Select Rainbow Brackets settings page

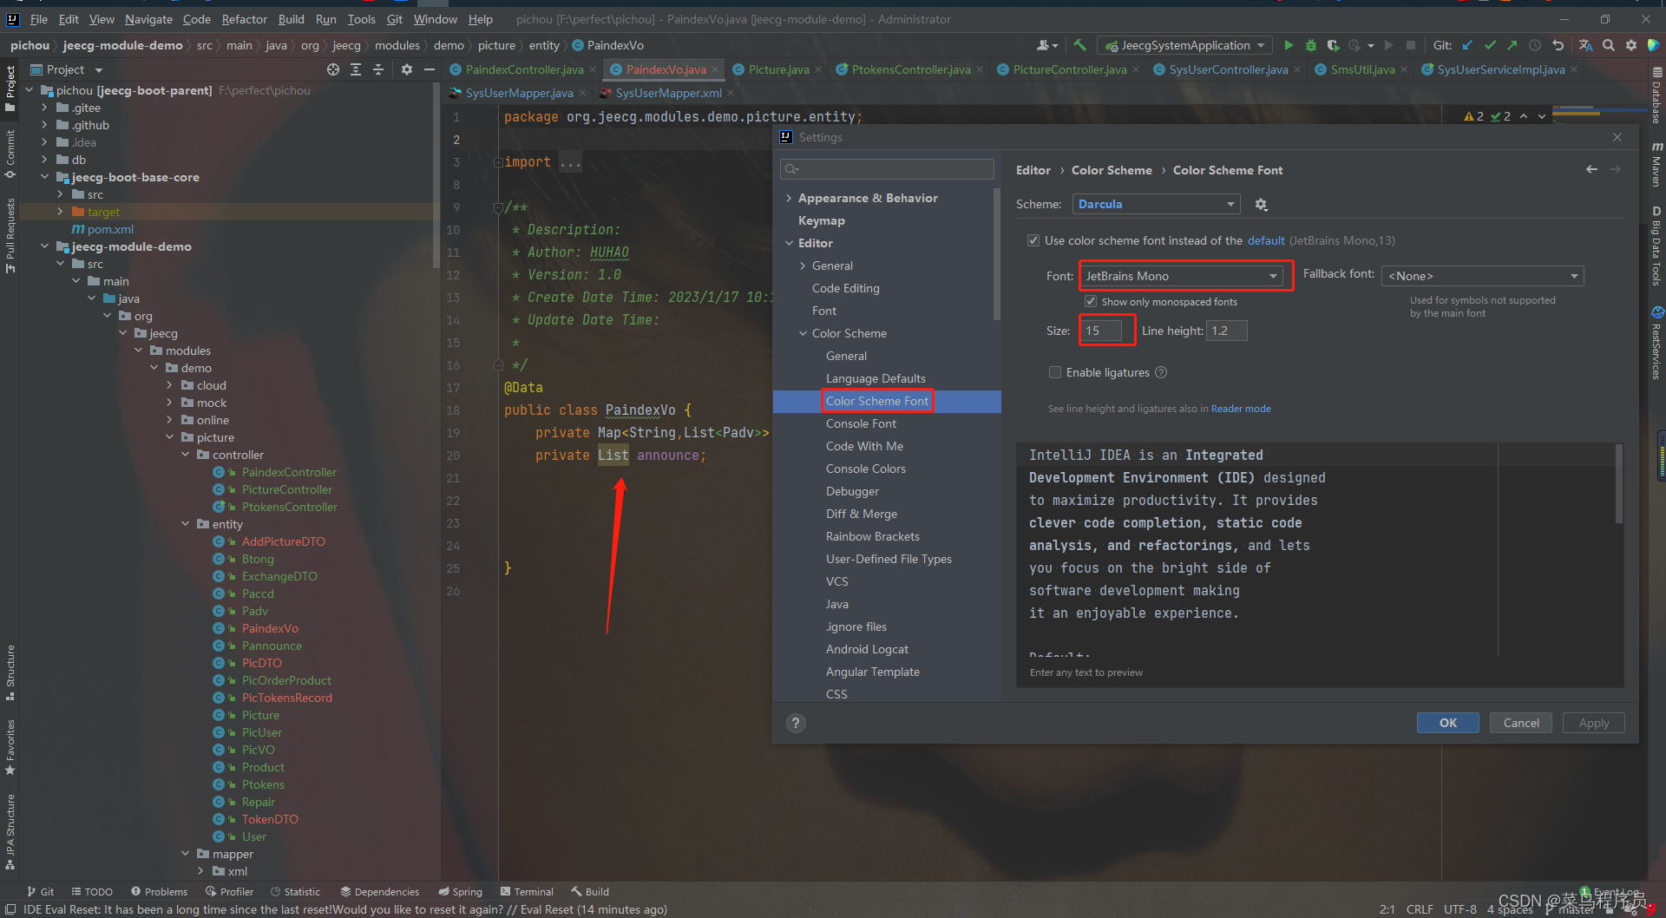pyautogui.click(x=873, y=536)
